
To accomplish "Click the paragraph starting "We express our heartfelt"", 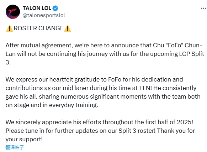I will pos(103,92).
